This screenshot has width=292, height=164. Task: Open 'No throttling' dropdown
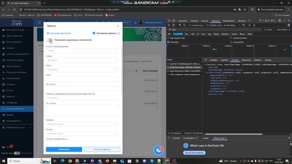pos(232,25)
